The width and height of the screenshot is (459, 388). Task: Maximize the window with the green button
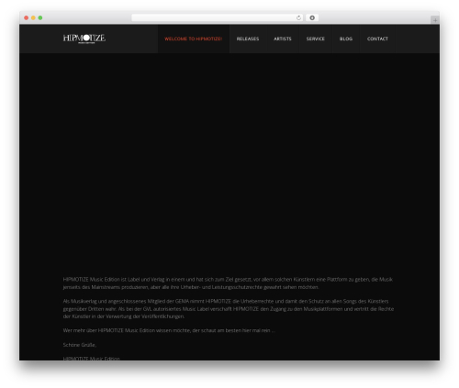coord(40,17)
